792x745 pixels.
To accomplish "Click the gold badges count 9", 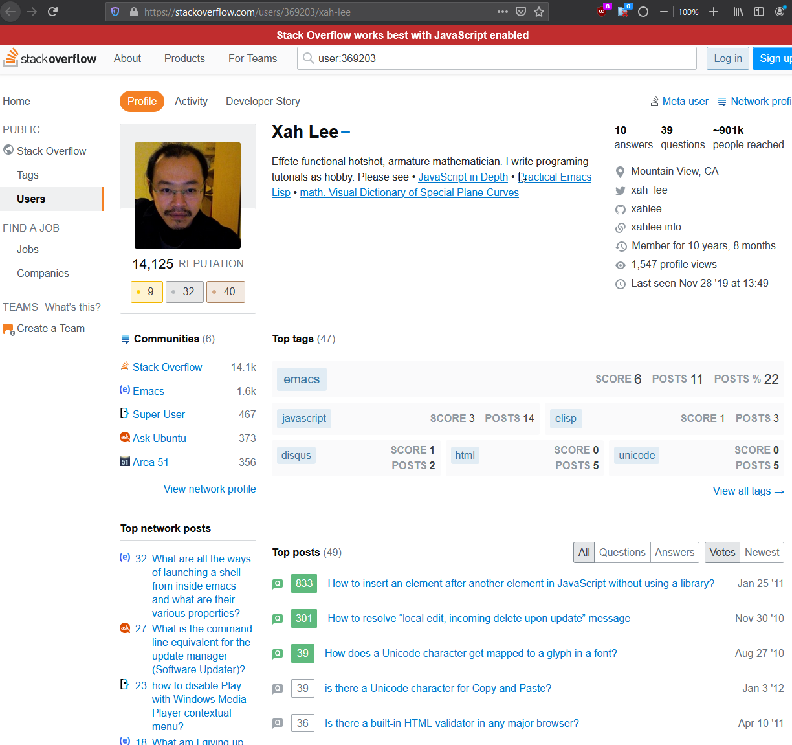I will click(146, 292).
